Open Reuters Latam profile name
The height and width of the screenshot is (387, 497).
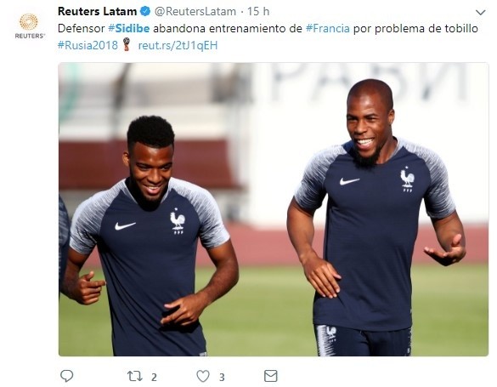tap(97, 11)
